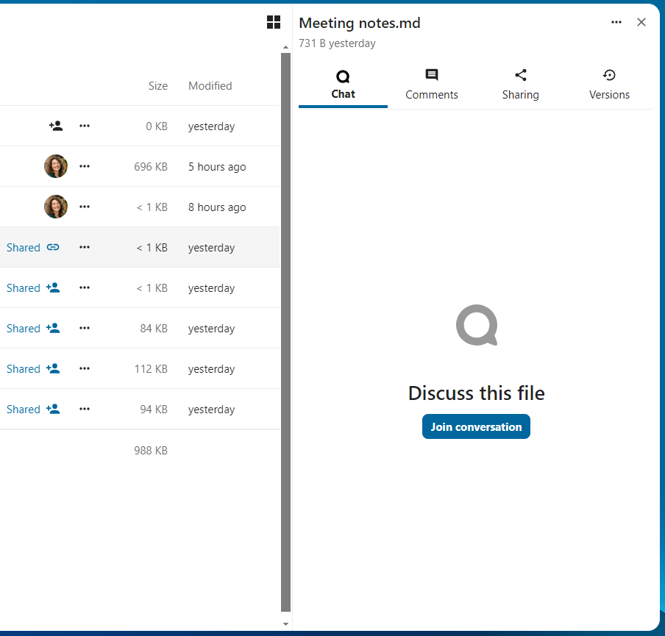Switch to grid view layout

point(274,22)
